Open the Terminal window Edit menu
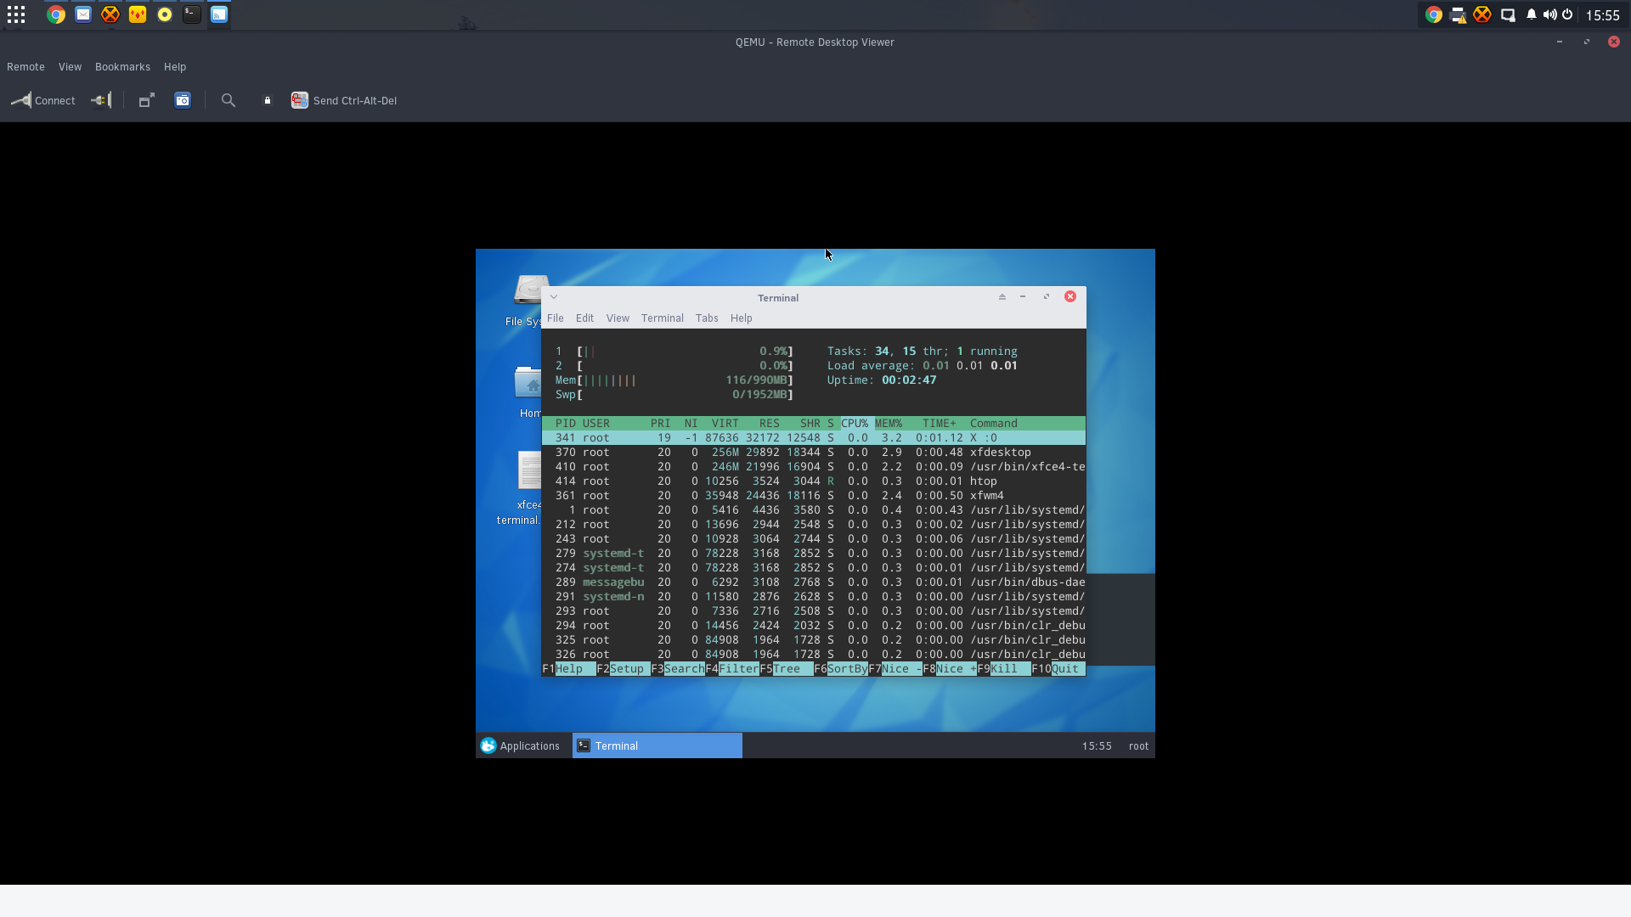This screenshot has height=917, width=1631. click(584, 318)
